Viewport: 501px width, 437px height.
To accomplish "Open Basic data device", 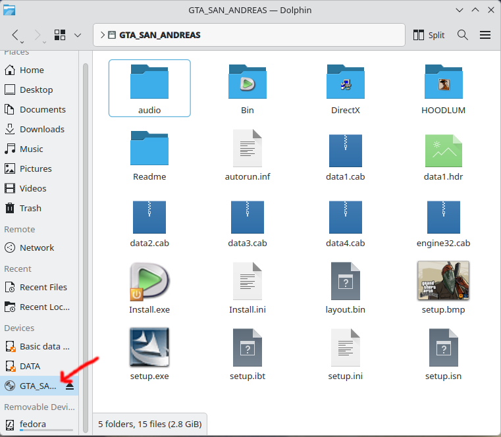I will pos(39,347).
